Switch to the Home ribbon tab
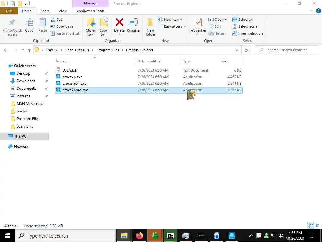Screen dimensions: 322x242 [x=27, y=11]
